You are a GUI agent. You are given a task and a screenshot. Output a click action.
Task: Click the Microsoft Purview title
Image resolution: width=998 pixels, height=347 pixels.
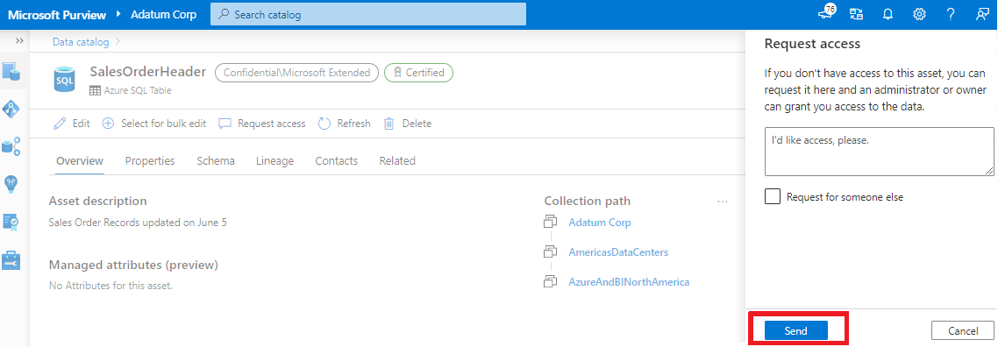(x=57, y=14)
